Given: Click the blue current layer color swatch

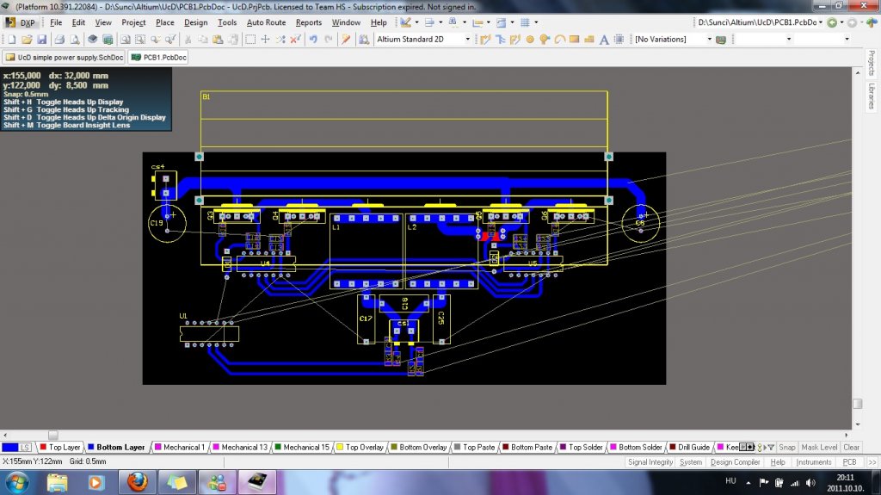Looking at the screenshot, I should [10, 448].
